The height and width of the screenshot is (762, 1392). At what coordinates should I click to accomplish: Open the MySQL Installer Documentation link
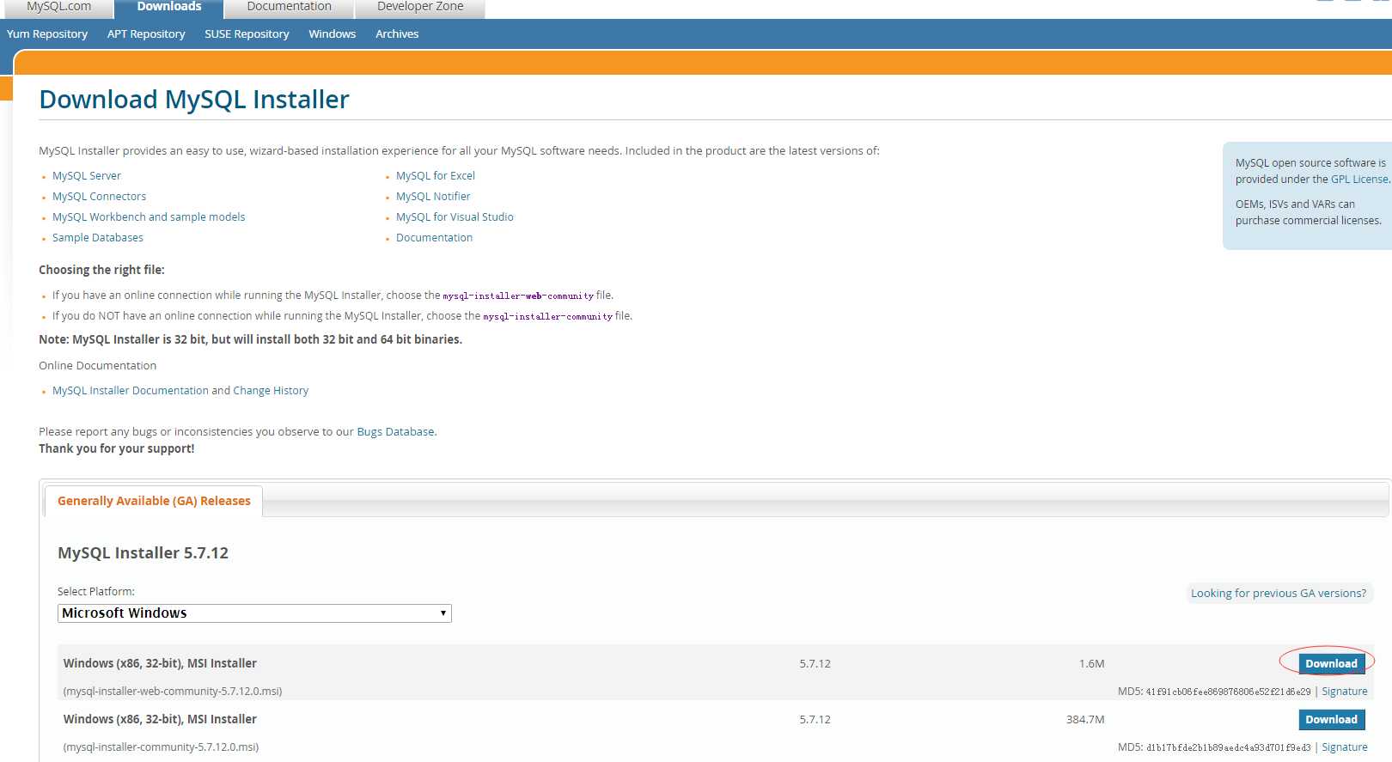pos(131,391)
